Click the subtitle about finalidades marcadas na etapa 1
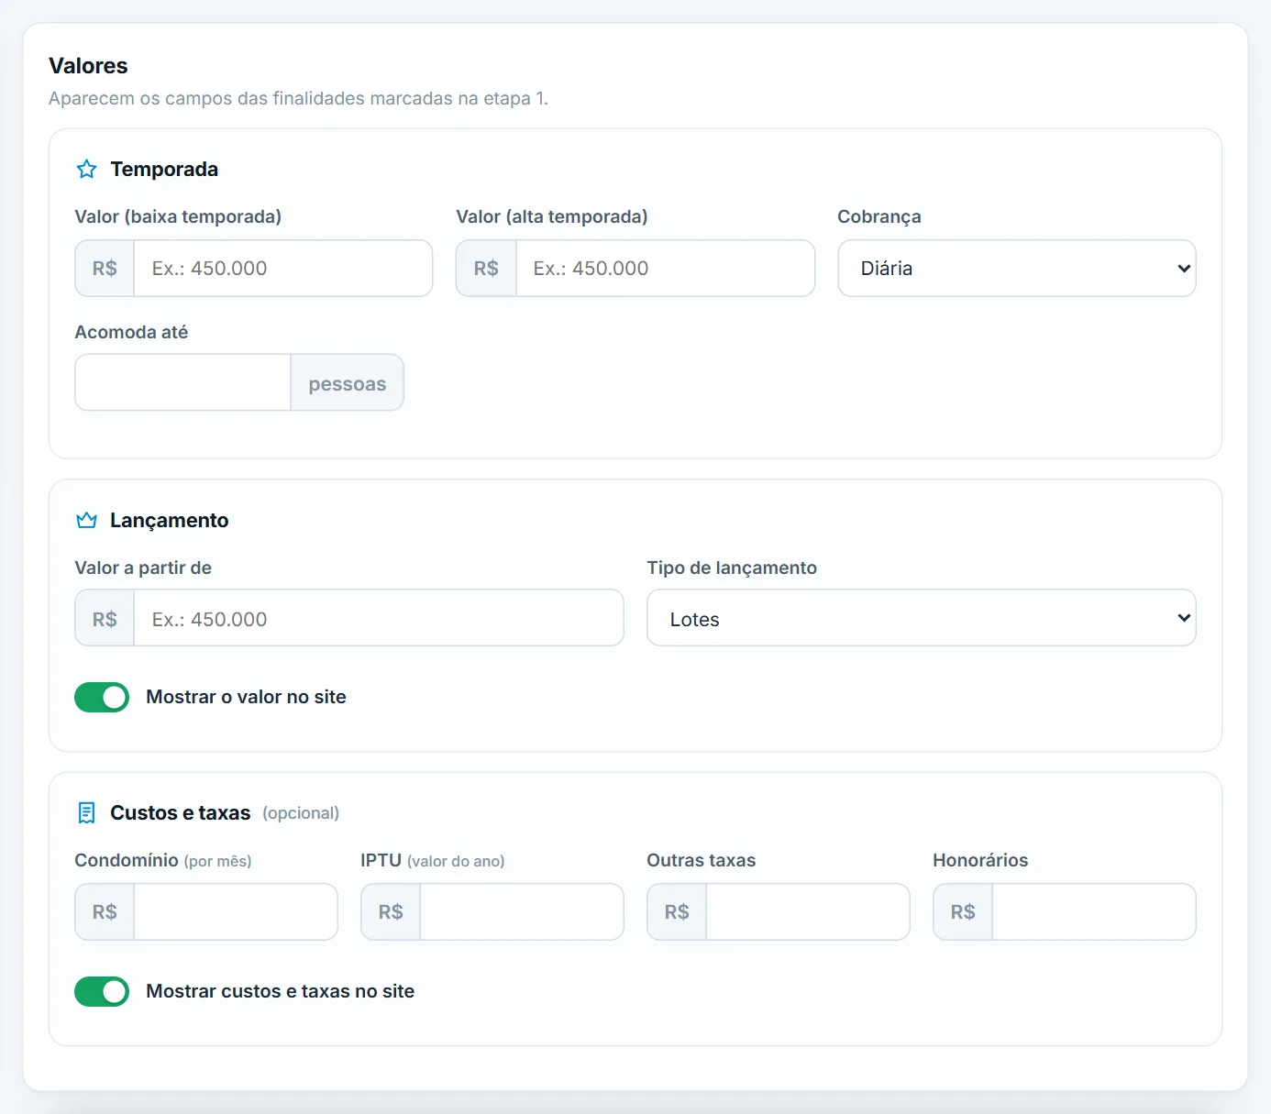The width and height of the screenshot is (1271, 1114). [298, 98]
